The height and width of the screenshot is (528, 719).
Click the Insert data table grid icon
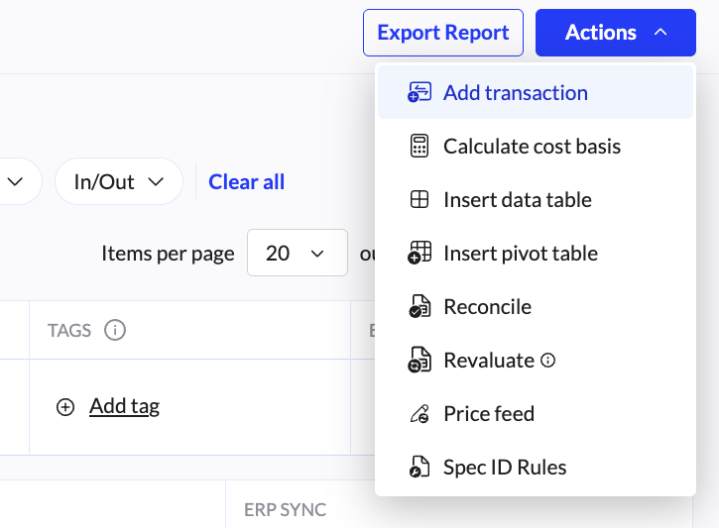[419, 200]
